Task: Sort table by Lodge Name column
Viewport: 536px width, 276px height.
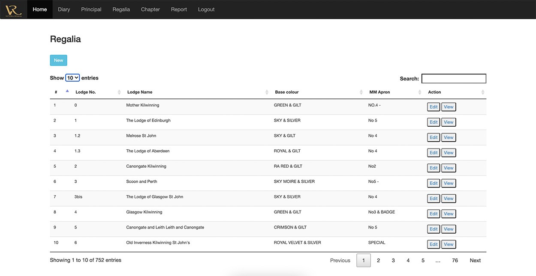Action: point(140,92)
